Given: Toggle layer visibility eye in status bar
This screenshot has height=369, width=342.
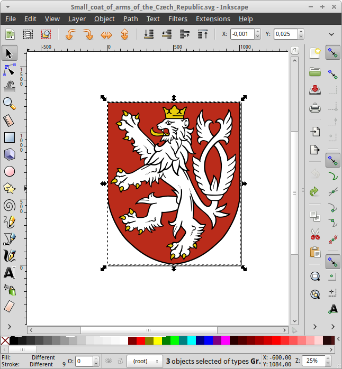Looking at the screenshot, I should coord(109,361).
